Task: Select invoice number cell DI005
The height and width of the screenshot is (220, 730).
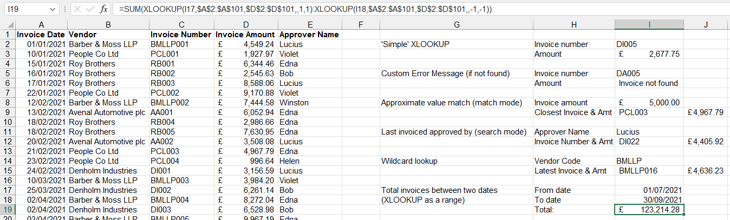Action: [649, 44]
